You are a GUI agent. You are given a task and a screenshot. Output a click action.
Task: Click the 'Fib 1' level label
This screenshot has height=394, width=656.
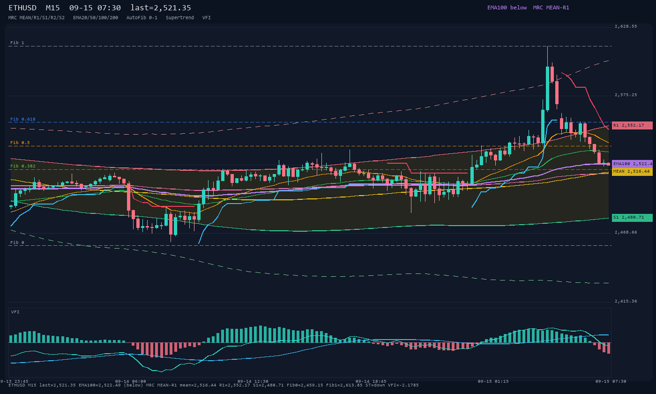click(x=17, y=43)
